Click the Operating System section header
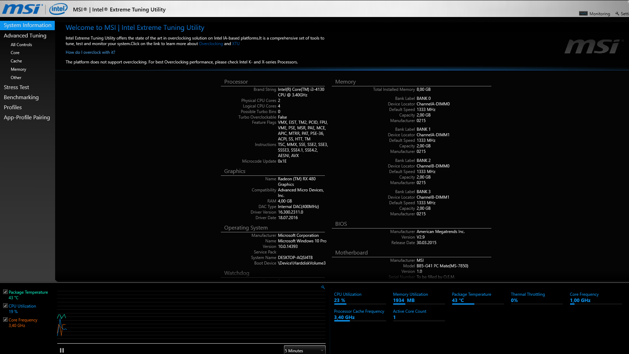 (x=246, y=228)
